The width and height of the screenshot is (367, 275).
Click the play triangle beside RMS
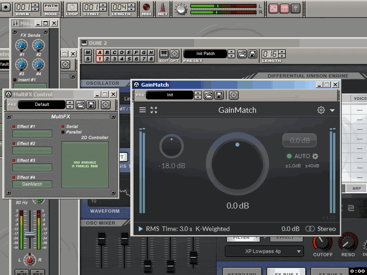pyautogui.click(x=140, y=229)
